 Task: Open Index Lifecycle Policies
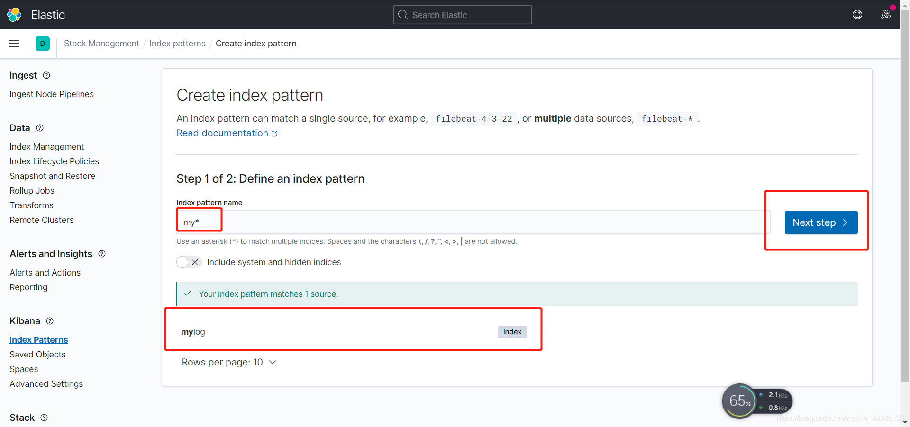(x=54, y=161)
